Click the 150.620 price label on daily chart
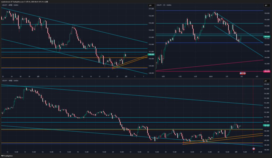Viewport: 272px width, 158px height. tap(267, 37)
